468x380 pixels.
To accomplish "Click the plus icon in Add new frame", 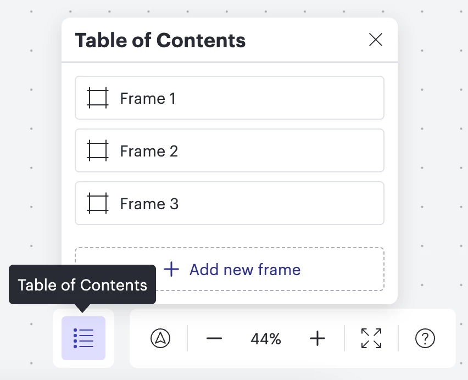I will [172, 270].
